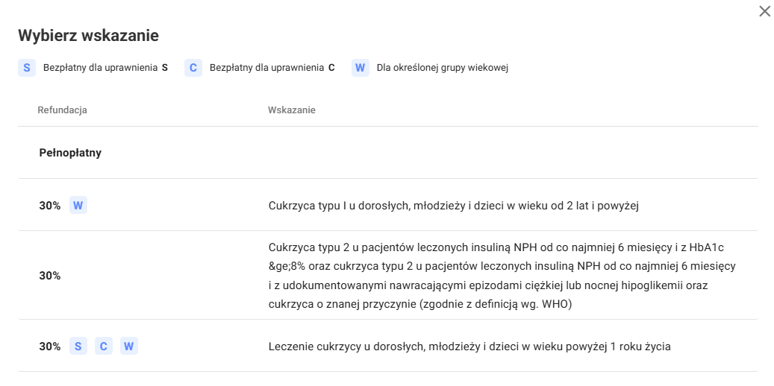The image size is (774, 386).
Task: Click Bezpłatny dla uprawnienia S legend text
Action: (x=106, y=68)
